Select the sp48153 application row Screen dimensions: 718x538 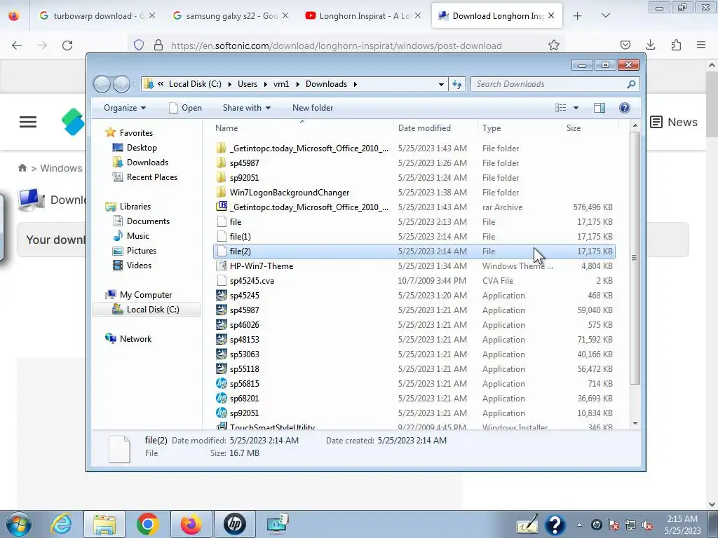point(414,340)
